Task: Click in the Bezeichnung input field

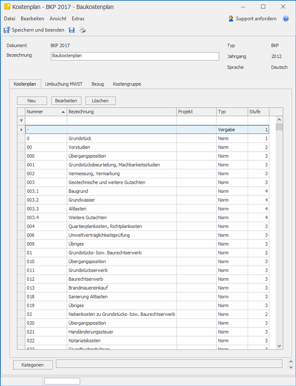Action: [135, 56]
